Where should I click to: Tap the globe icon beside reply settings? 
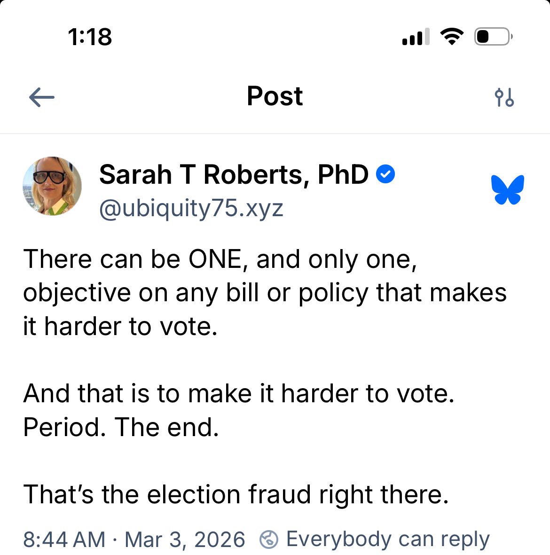pos(269,539)
